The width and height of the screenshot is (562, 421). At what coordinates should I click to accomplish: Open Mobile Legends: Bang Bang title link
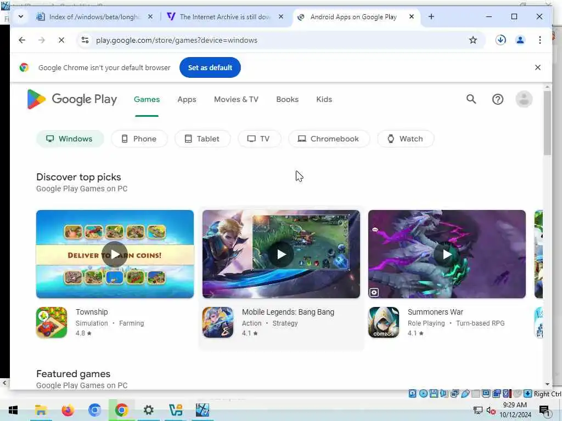click(x=288, y=312)
